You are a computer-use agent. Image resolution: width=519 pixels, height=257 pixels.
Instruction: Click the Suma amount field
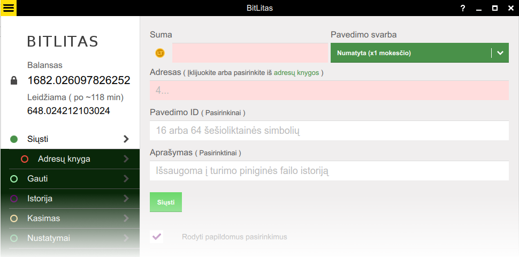[249, 53]
